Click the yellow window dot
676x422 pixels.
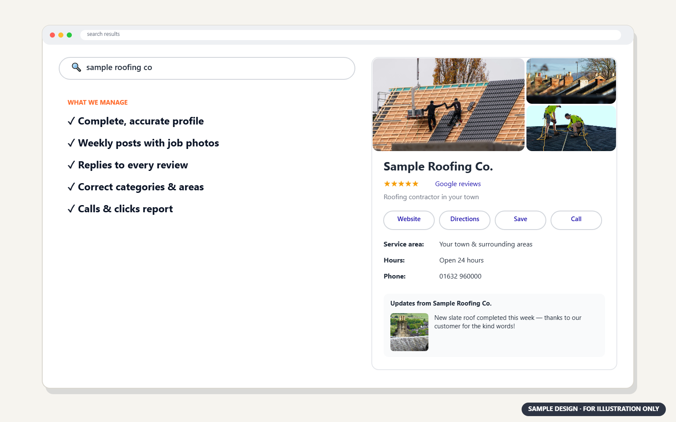61,35
